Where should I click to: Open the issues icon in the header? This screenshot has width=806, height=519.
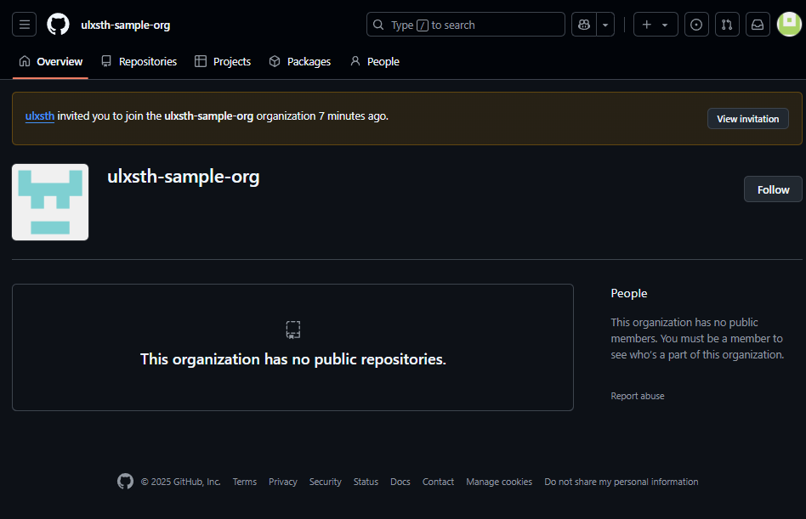696,25
